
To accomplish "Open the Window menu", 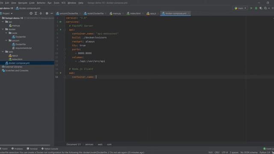I will [71, 3].
